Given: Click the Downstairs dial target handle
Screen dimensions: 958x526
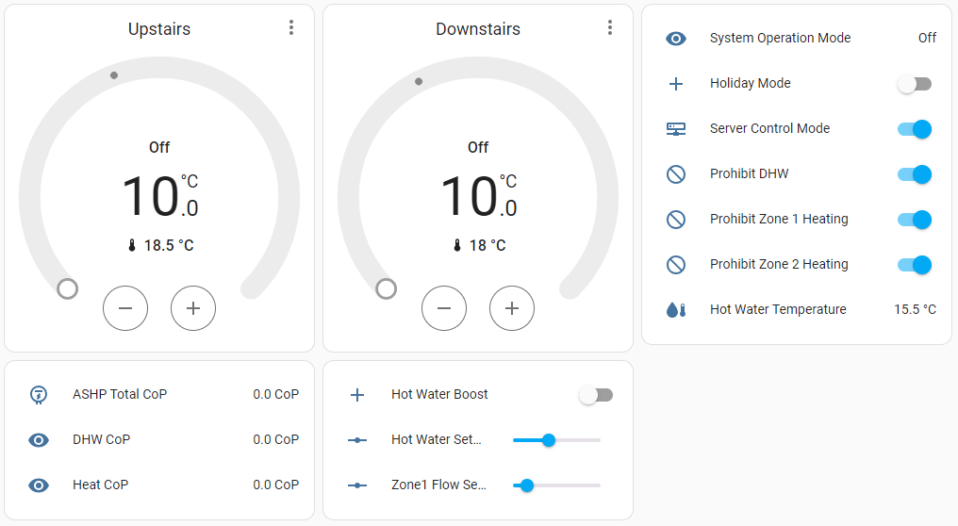Looking at the screenshot, I should pyautogui.click(x=387, y=288).
